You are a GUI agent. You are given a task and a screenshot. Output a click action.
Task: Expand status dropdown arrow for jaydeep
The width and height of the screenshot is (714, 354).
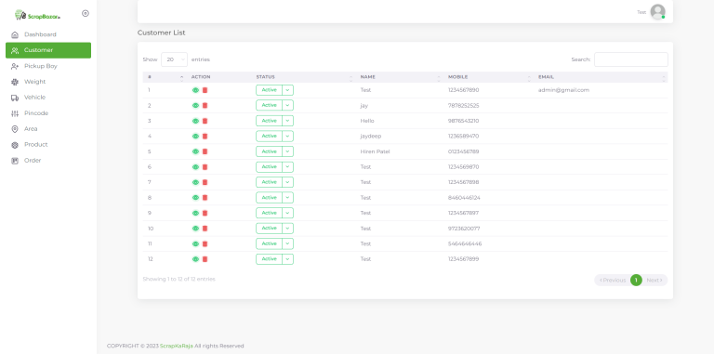tap(287, 136)
